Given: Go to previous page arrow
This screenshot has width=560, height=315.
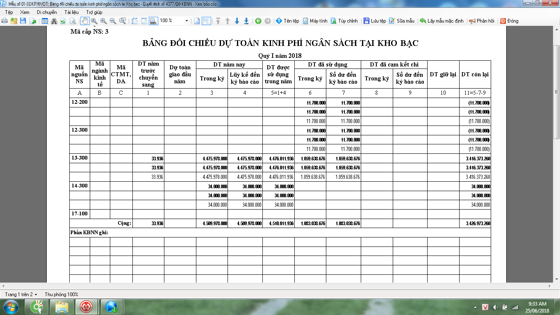Looking at the screenshot, I should click(x=228, y=21).
